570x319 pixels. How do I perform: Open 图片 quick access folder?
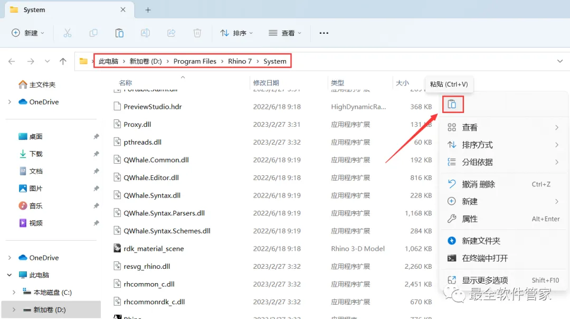coord(31,189)
